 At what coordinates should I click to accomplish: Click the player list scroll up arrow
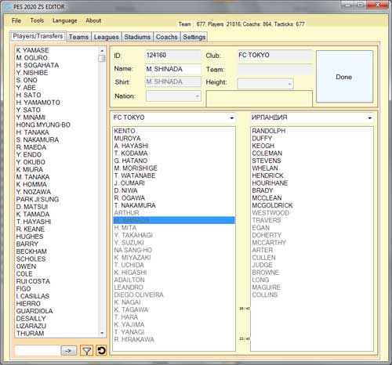pyautogui.click(x=102, y=50)
